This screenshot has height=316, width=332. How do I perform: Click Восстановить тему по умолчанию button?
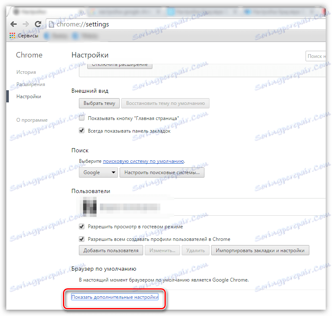click(x=165, y=103)
